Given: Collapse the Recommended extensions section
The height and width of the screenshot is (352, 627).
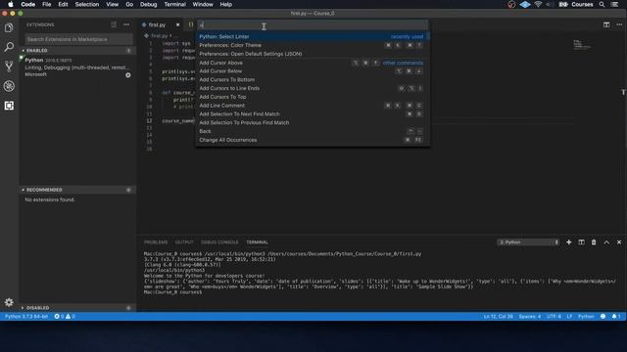Looking at the screenshot, I should (76, 190).
